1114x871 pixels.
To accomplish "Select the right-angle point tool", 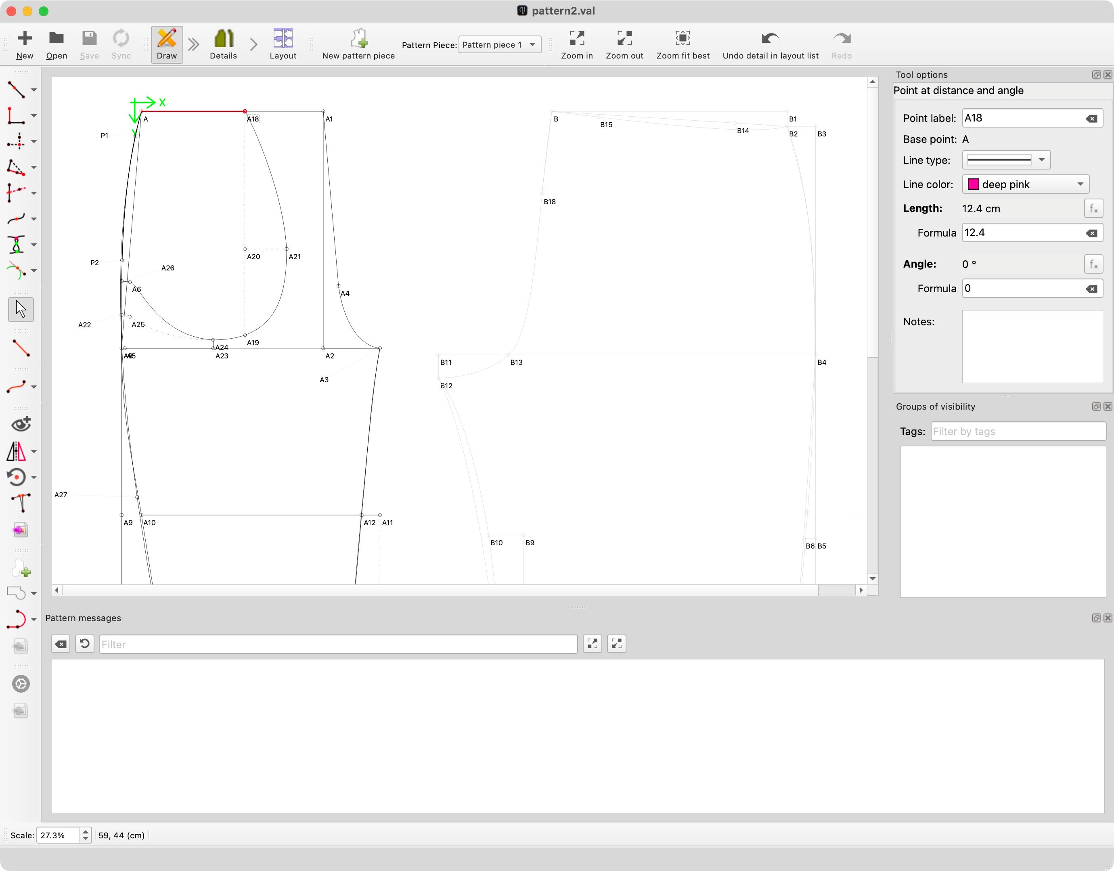I will 16,116.
